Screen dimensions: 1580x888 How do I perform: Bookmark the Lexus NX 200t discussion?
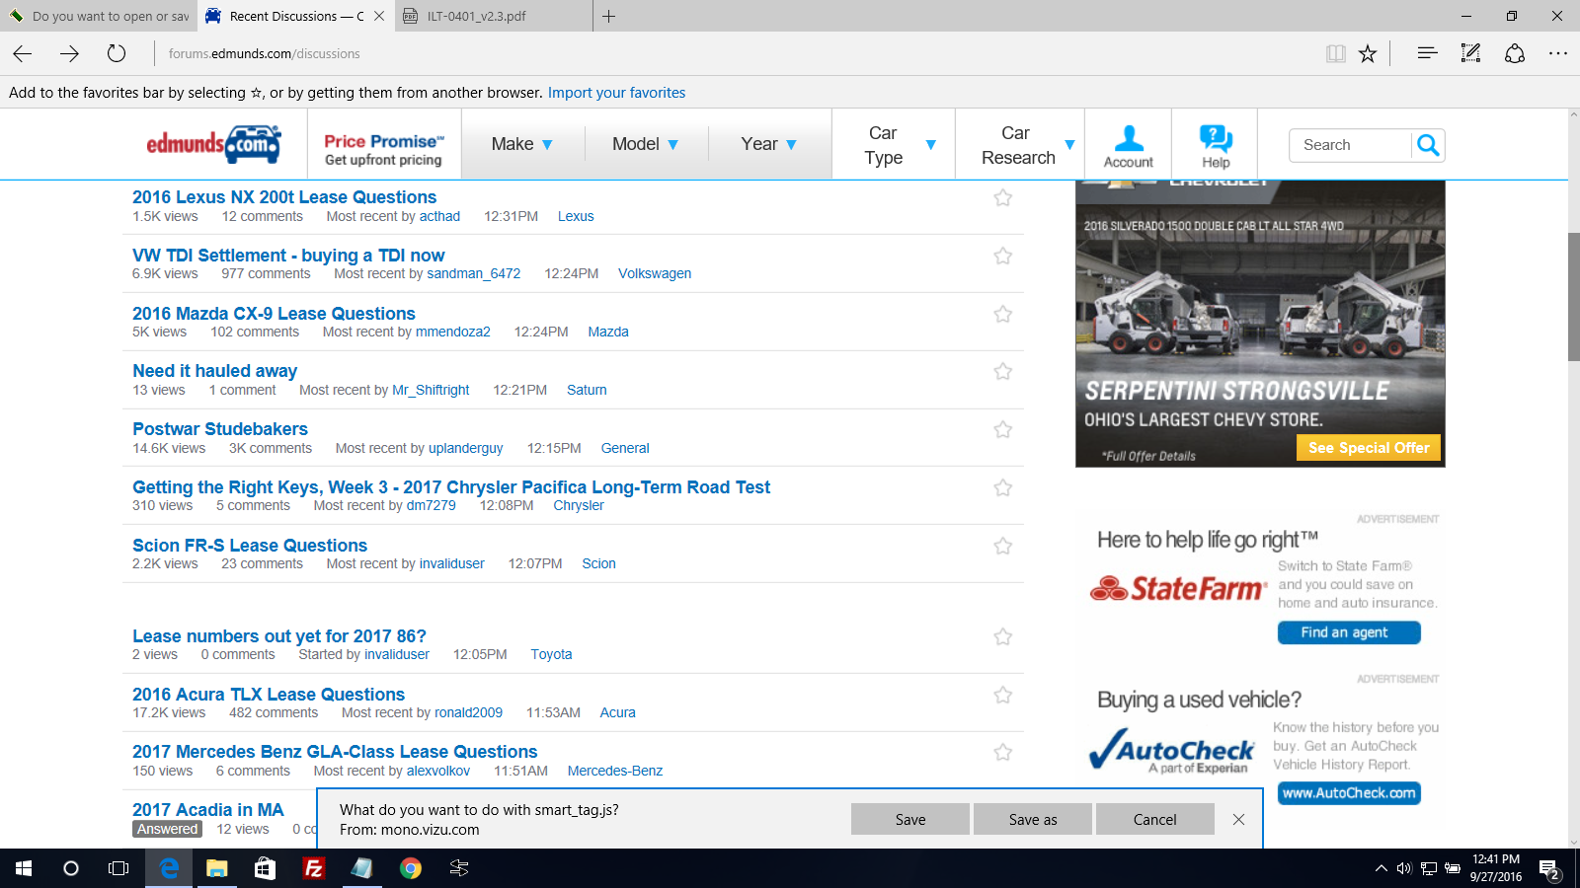[1003, 197]
